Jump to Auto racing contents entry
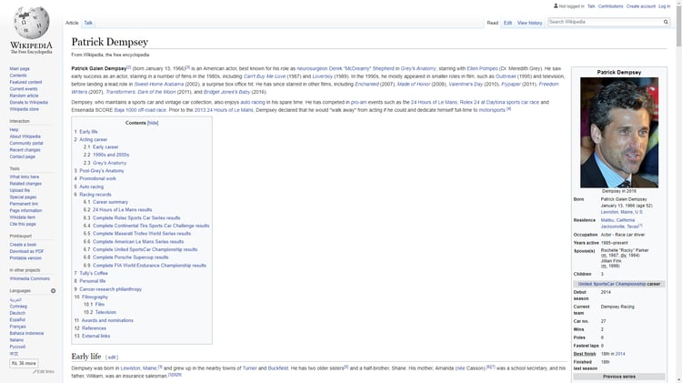This screenshot has width=682, height=383. click(x=91, y=186)
